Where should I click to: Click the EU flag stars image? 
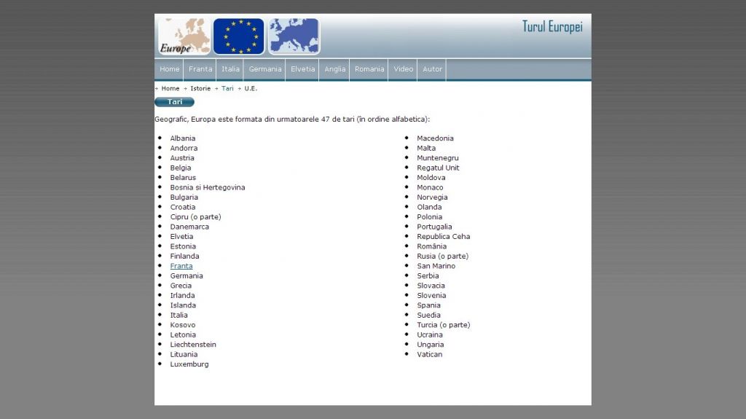click(x=239, y=36)
